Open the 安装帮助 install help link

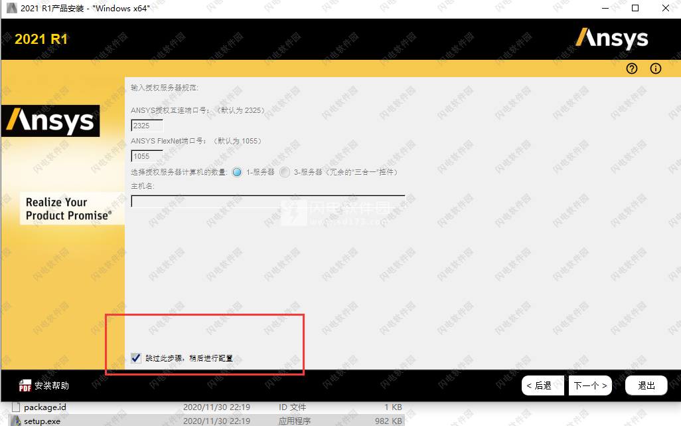(x=52, y=385)
